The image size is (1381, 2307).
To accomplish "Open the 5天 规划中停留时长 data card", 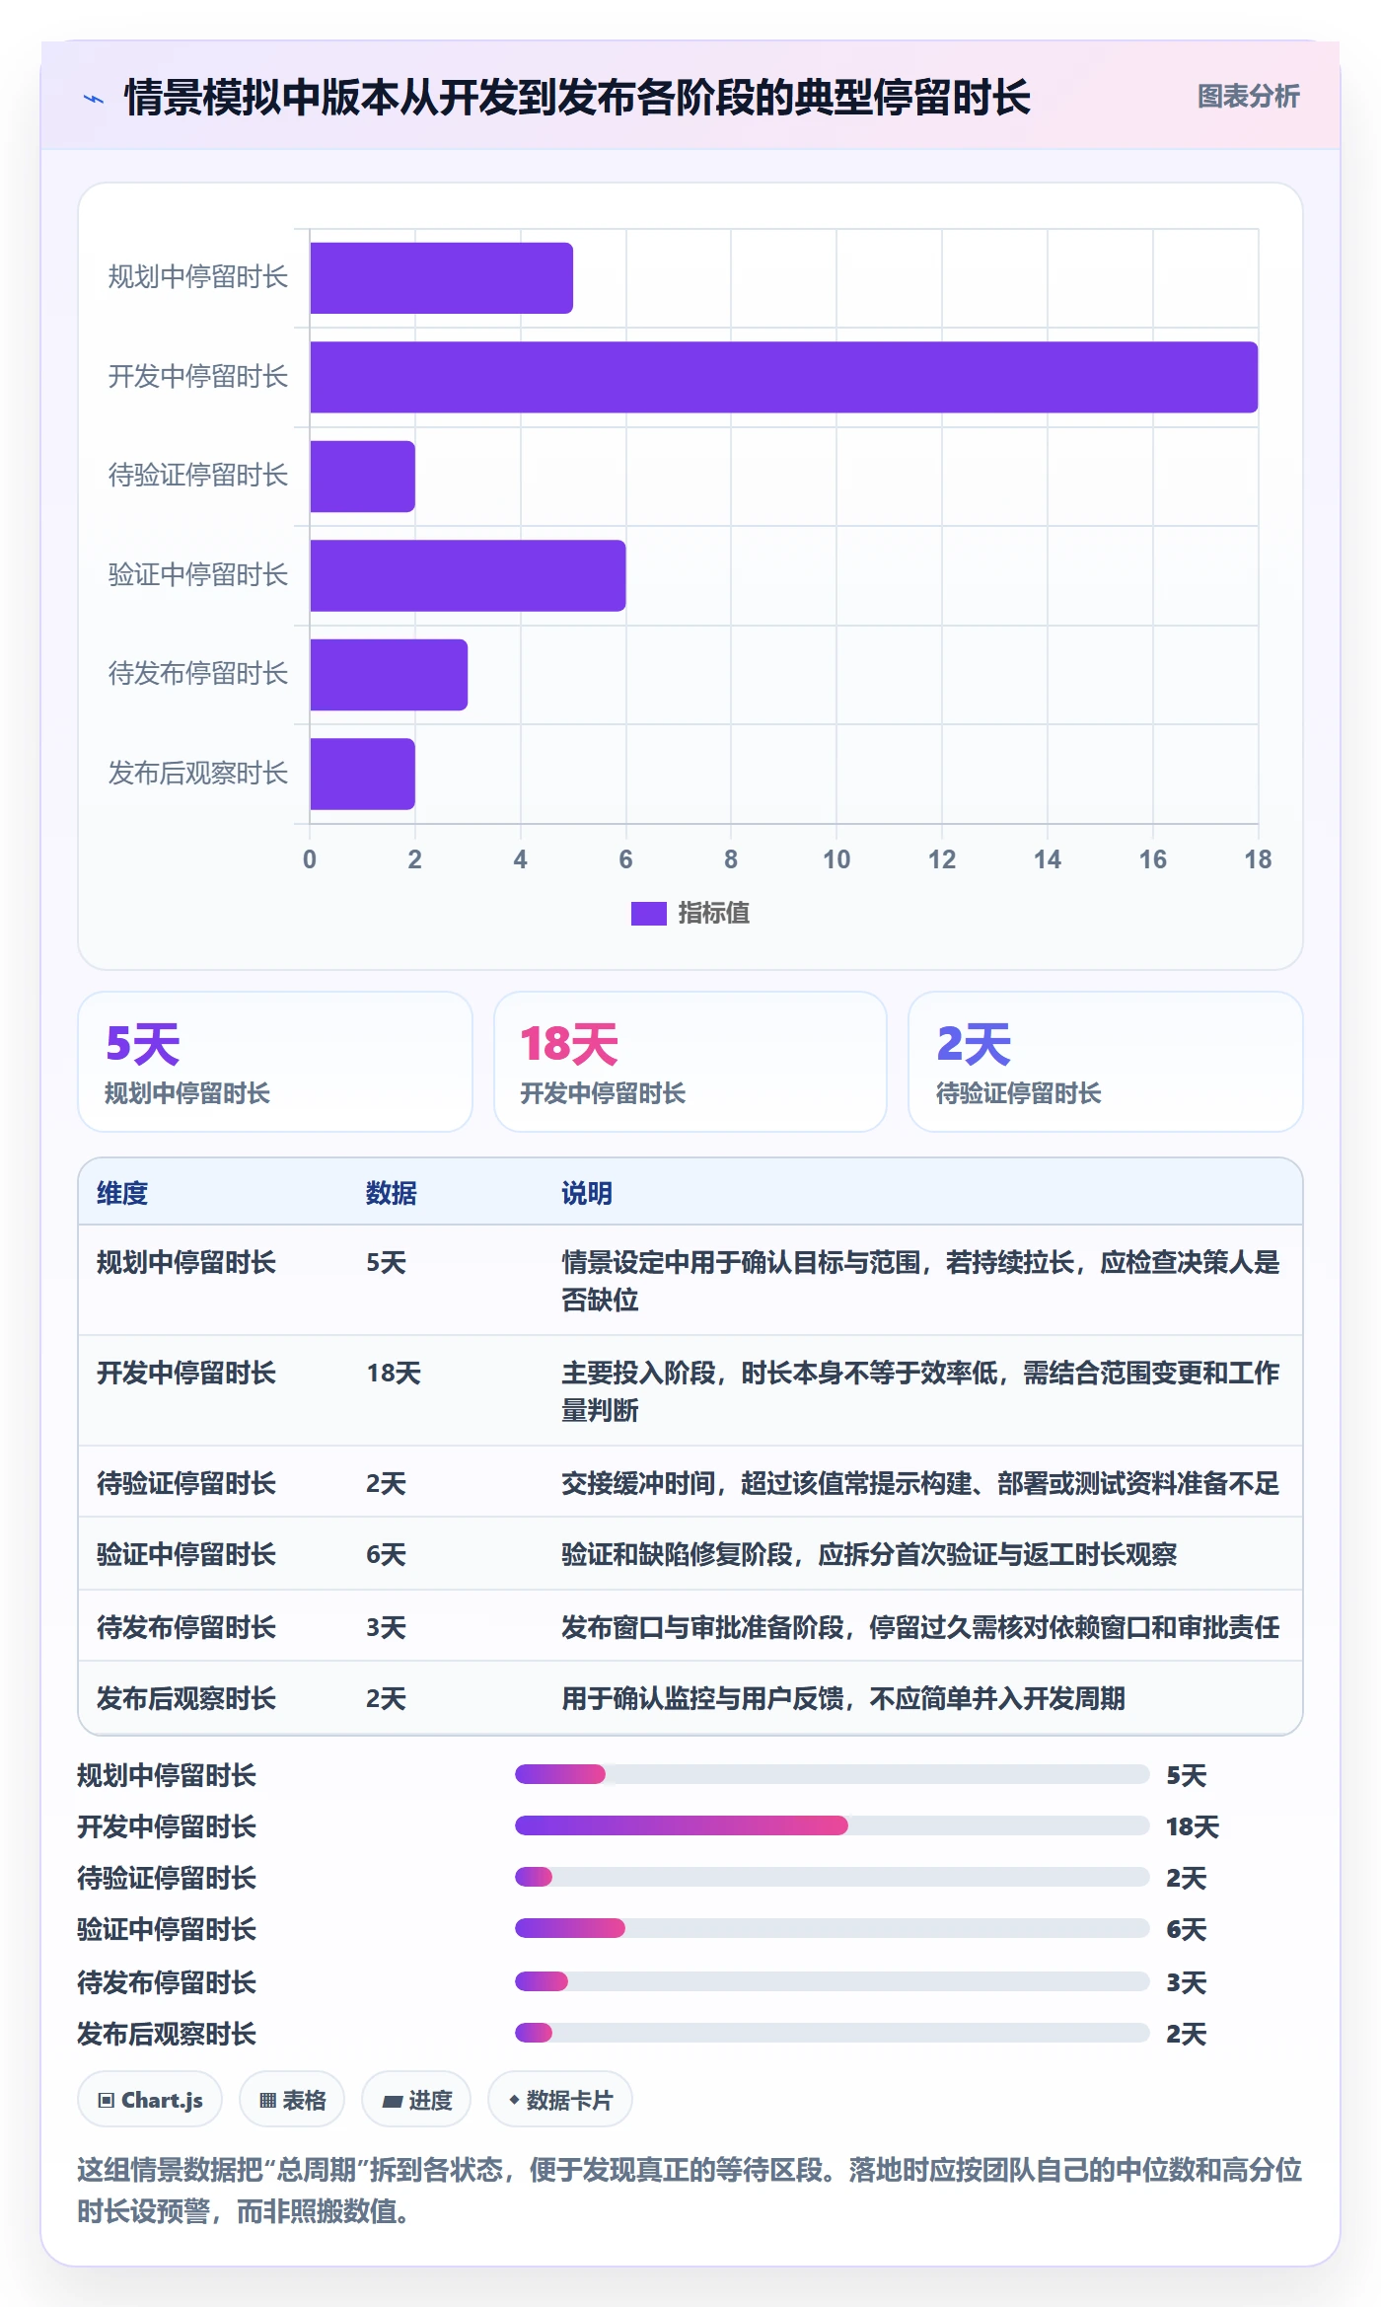I will (275, 1062).
